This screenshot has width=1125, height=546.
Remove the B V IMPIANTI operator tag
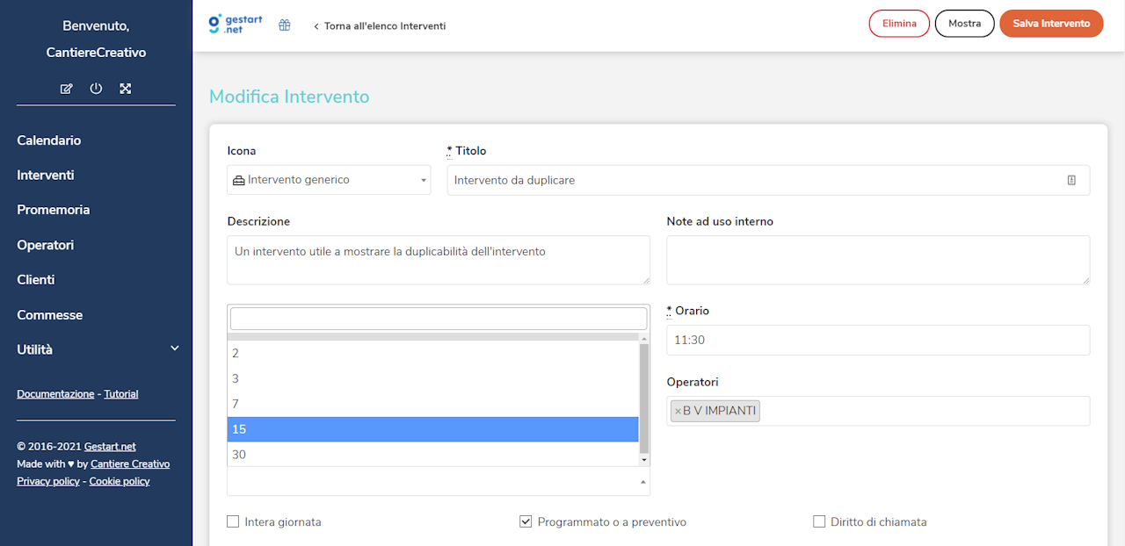click(x=676, y=410)
